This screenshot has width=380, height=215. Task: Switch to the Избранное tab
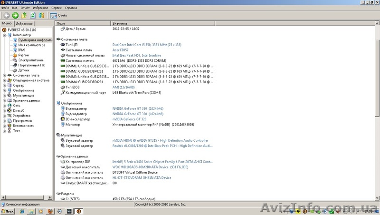pyautogui.click(x=24, y=23)
